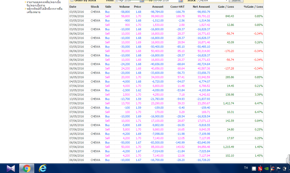Select the gain value 14.45
This screenshot has width=290, height=173.
230,86
